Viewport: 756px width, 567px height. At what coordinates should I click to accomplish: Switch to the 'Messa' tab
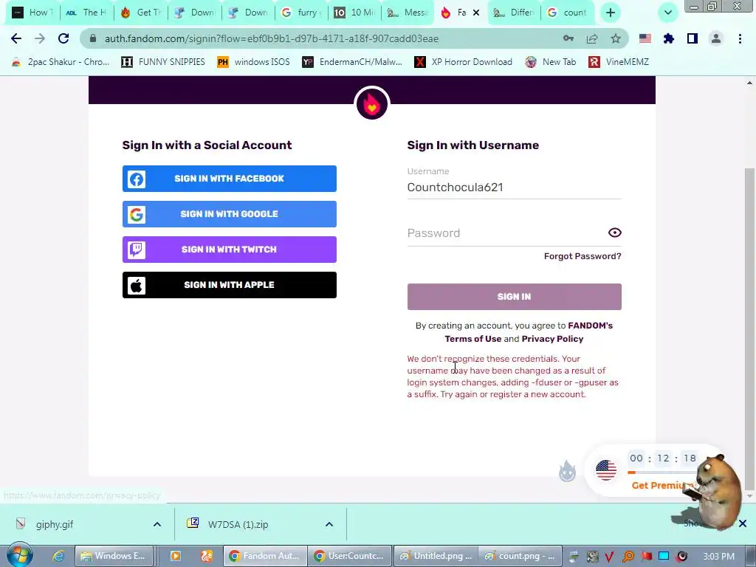pyautogui.click(x=408, y=13)
